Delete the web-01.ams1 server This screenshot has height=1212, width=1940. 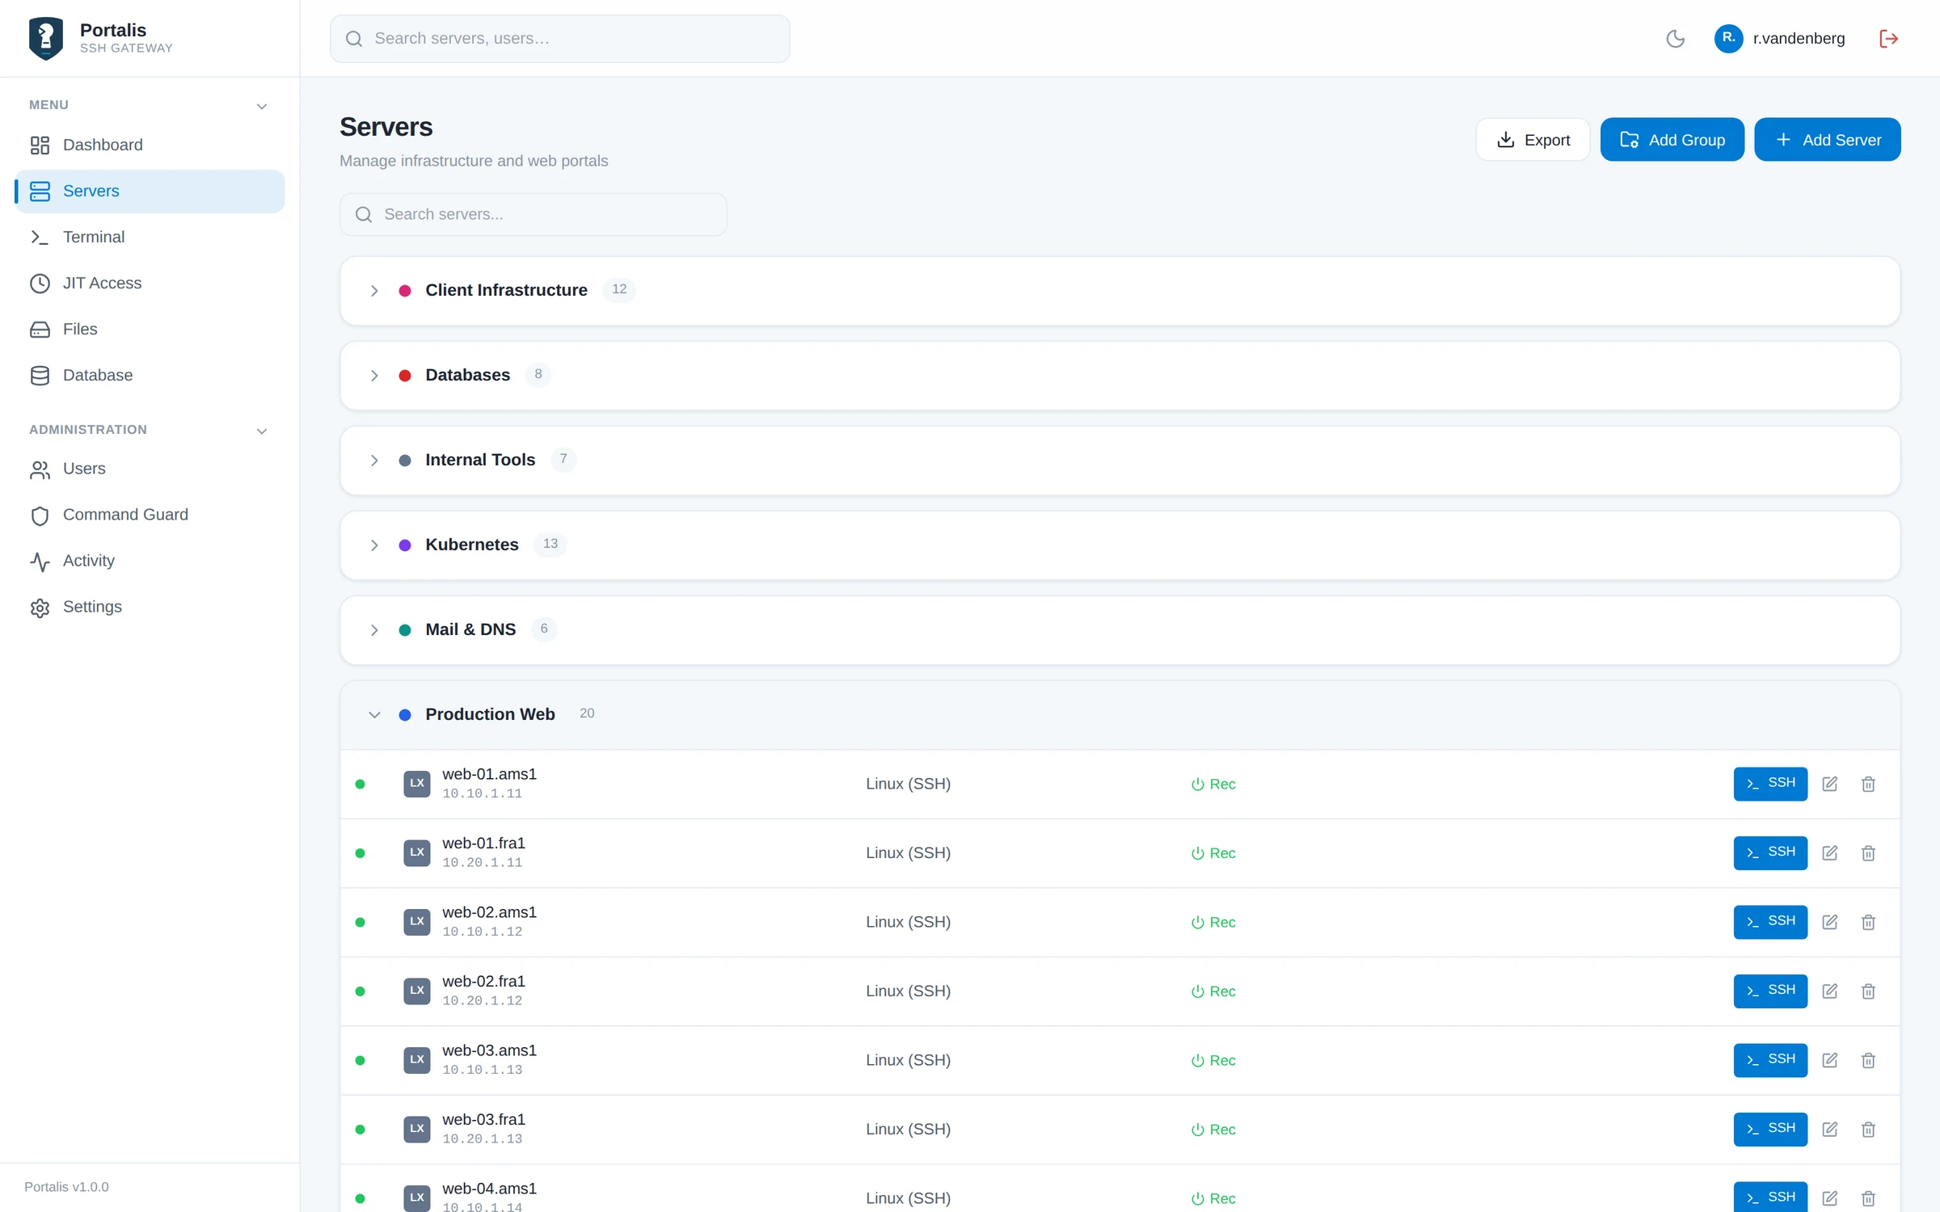click(1868, 784)
